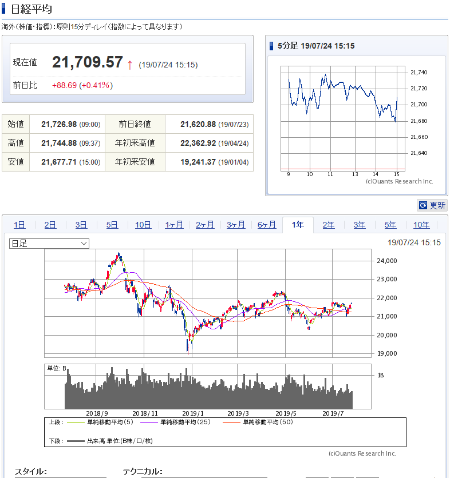Click the テクニカル: section label

click(143, 472)
